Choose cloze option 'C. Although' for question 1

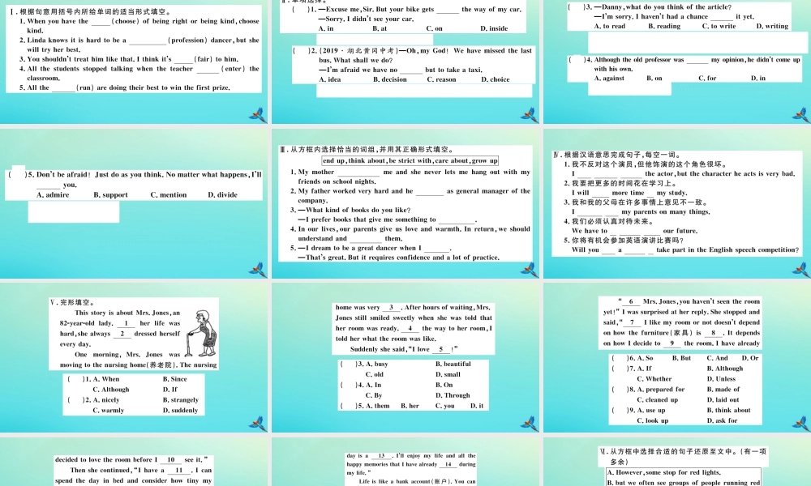tap(111, 390)
